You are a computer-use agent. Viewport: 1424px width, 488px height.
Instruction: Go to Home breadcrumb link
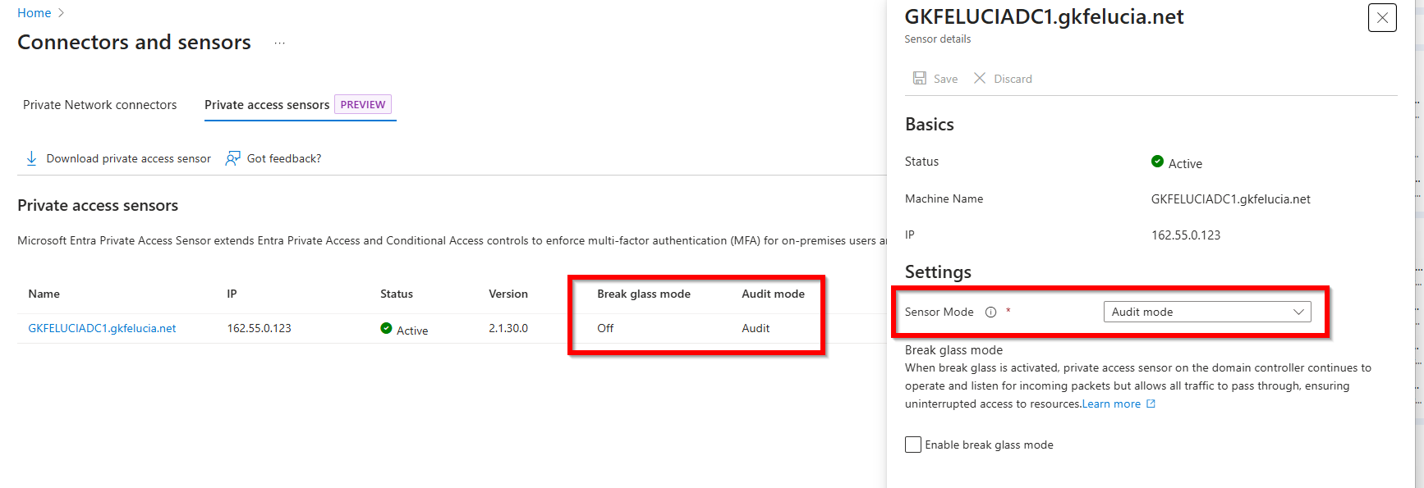tap(34, 13)
